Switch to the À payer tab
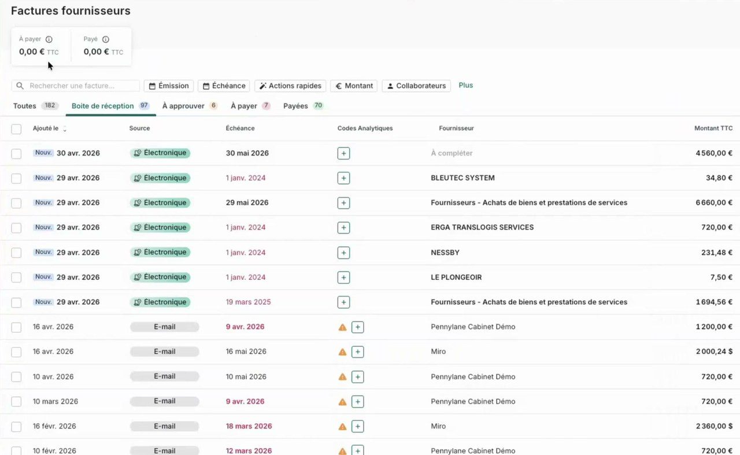740x455 pixels. coord(250,106)
